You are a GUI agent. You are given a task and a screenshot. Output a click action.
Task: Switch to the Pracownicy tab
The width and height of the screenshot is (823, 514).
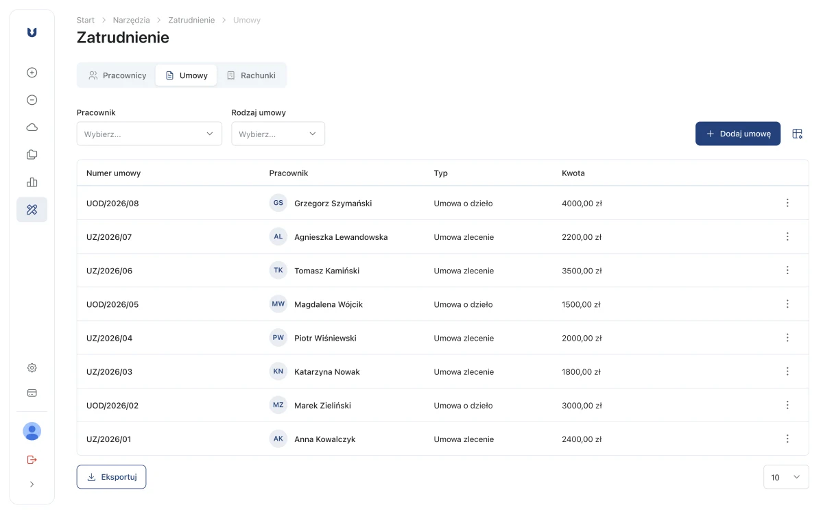click(117, 75)
